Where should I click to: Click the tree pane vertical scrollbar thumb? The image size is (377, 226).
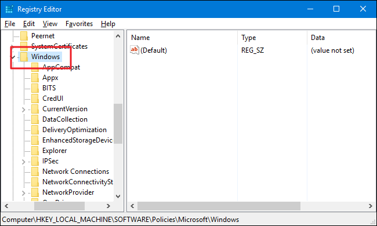[118, 123]
